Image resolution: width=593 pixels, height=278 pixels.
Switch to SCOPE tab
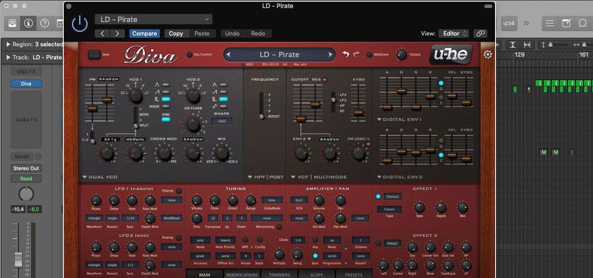pyautogui.click(x=316, y=274)
